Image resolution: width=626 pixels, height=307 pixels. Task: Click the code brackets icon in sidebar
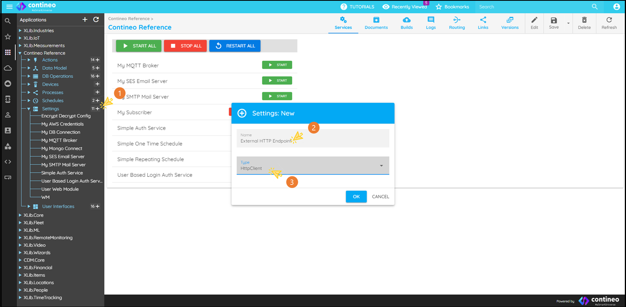(x=8, y=162)
